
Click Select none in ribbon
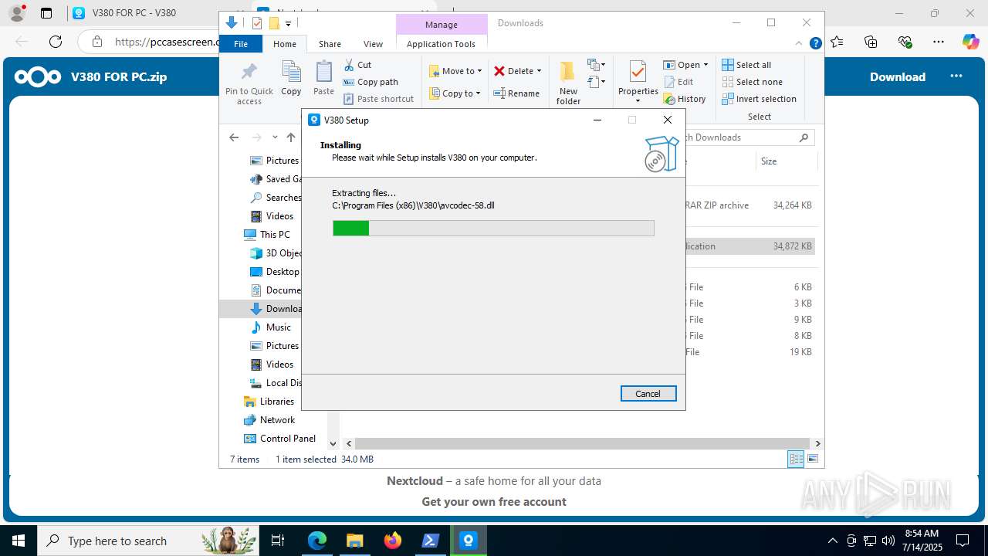(753, 82)
